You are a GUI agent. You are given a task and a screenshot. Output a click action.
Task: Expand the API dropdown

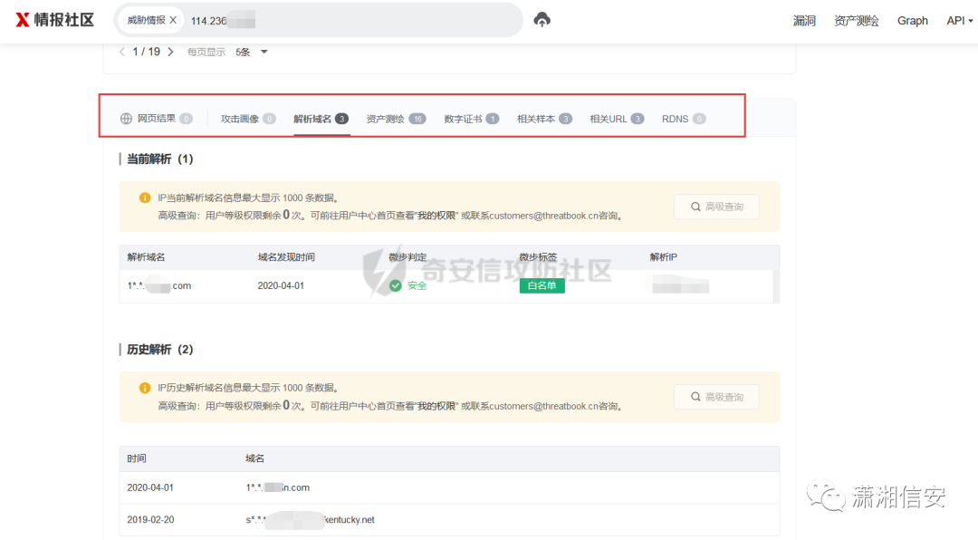coord(959,21)
